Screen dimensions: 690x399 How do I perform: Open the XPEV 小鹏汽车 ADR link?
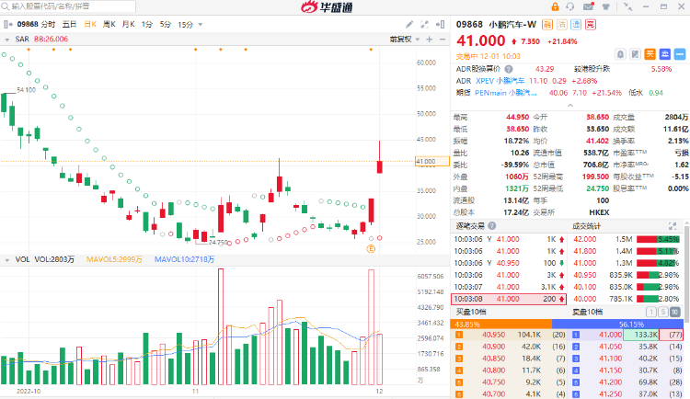500,81
